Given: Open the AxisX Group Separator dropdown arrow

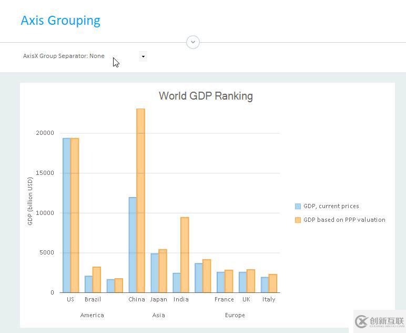Looking at the screenshot, I should (143, 56).
